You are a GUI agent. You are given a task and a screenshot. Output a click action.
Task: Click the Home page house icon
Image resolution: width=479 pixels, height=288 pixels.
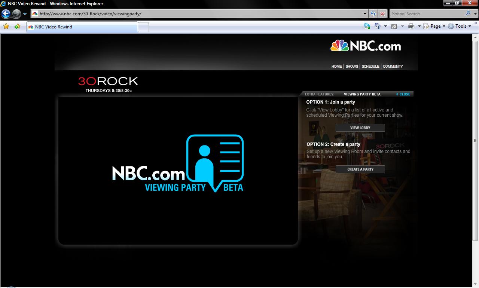tap(378, 26)
